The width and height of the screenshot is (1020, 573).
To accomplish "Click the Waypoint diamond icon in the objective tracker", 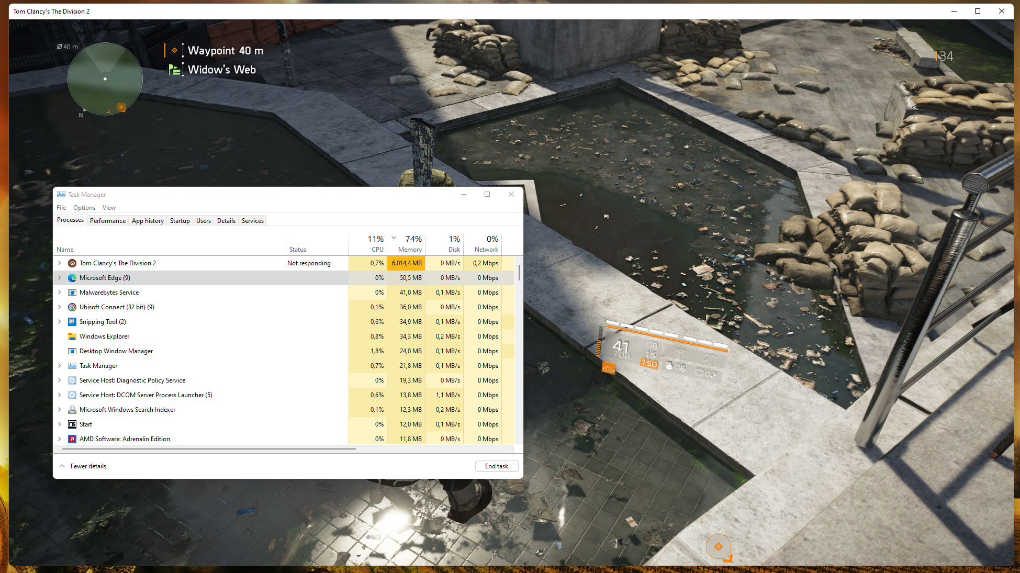I will [174, 50].
